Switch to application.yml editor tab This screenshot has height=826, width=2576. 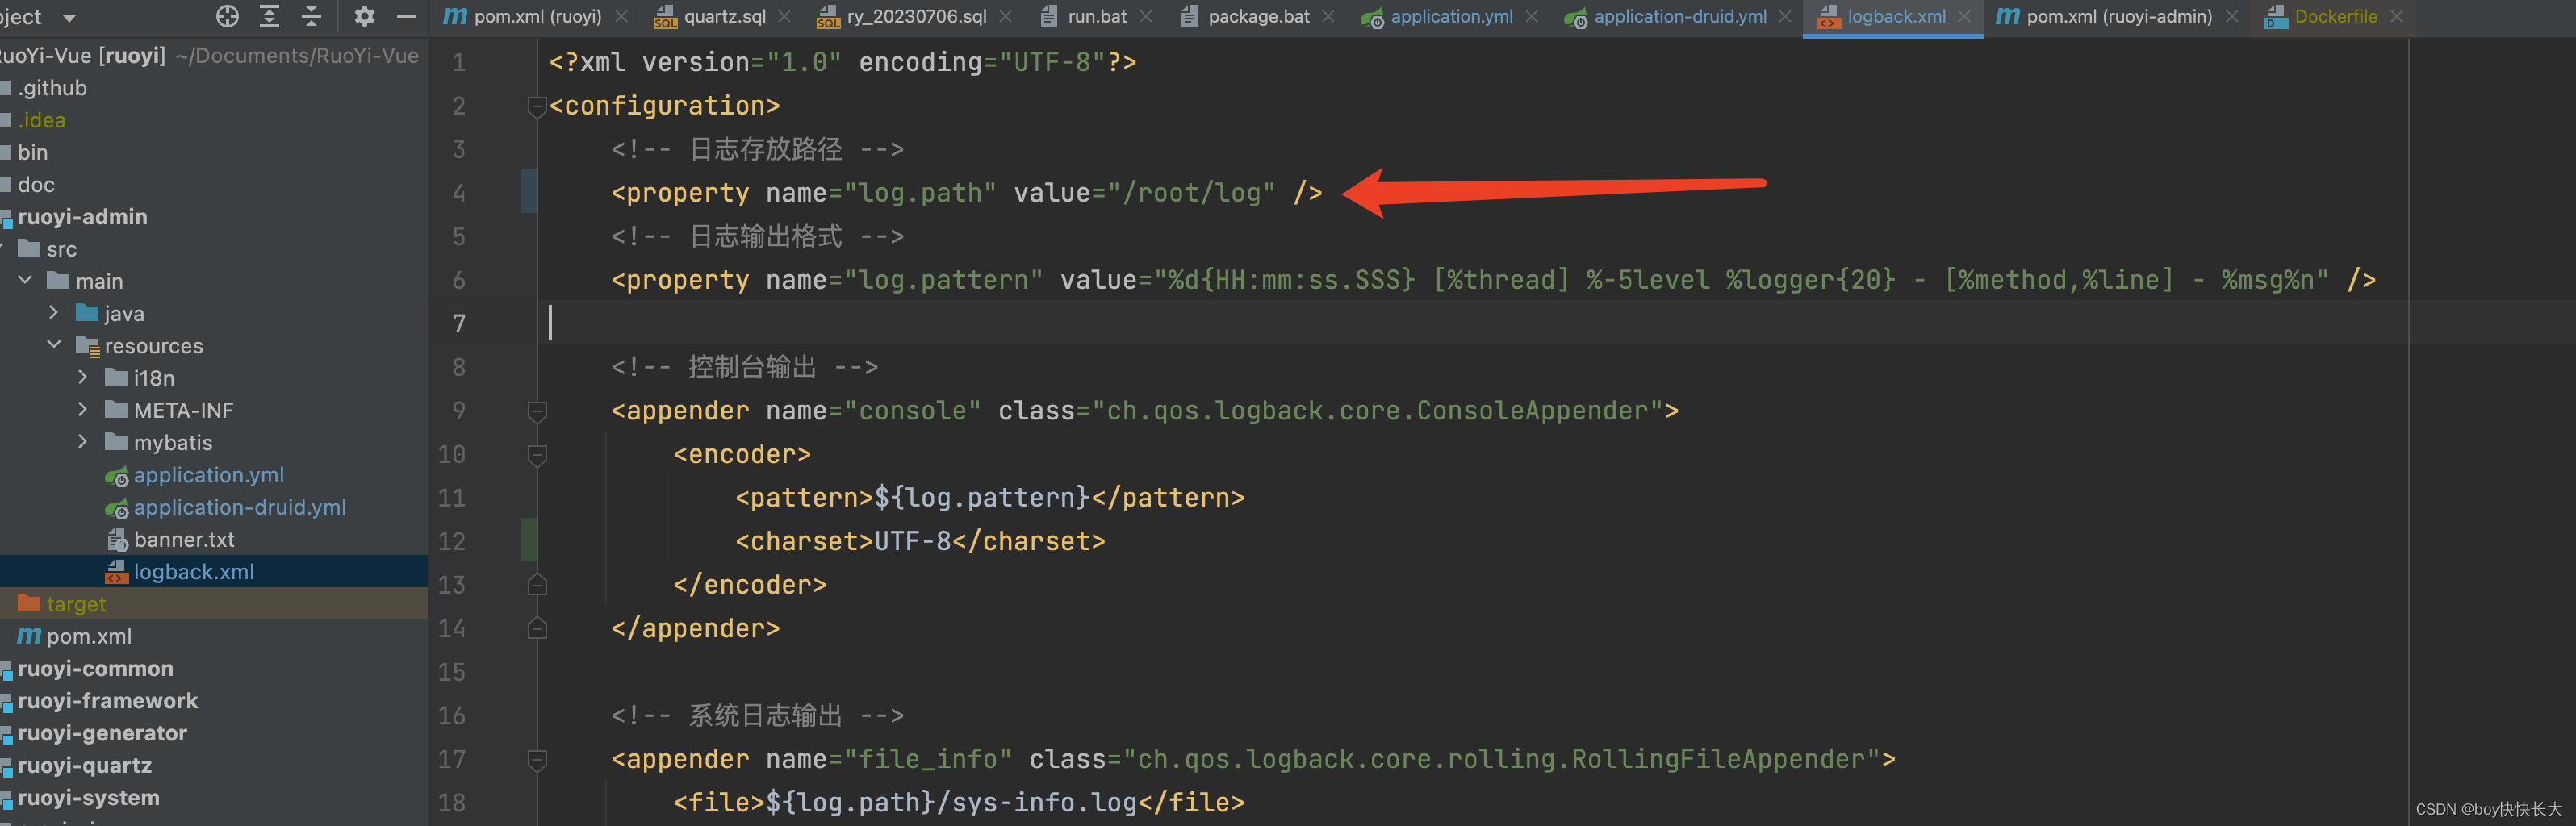pyautogui.click(x=1451, y=17)
